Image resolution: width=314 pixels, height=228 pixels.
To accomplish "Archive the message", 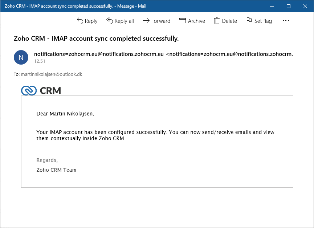I will (x=192, y=21).
